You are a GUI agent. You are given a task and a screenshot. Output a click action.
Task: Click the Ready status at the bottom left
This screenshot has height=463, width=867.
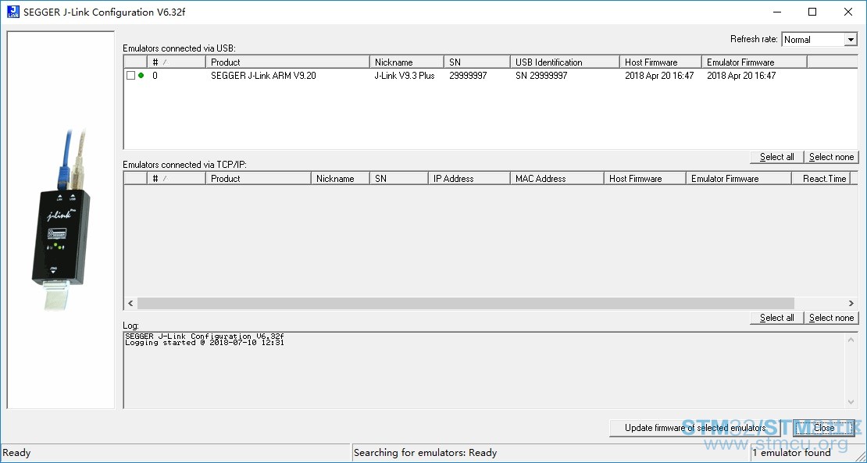(16, 453)
